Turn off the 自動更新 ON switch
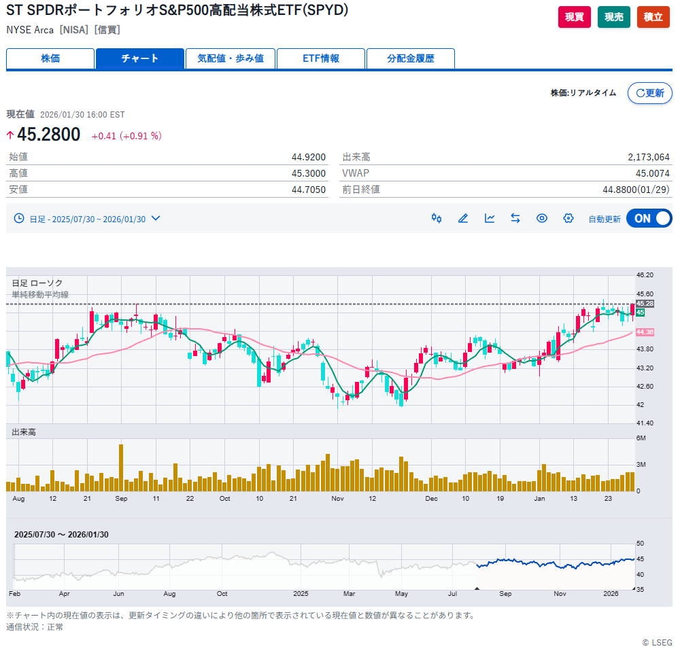Image resolution: width=680 pixels, height=653 pixels. [649, 218]
